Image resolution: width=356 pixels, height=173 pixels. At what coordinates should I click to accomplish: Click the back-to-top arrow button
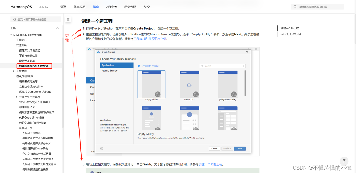coord(344,161)
